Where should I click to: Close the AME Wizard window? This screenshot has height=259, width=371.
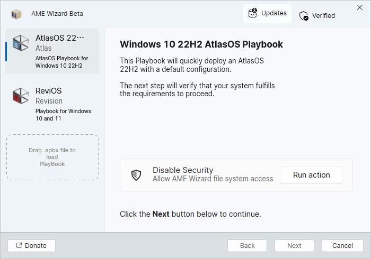pos(360,7)
